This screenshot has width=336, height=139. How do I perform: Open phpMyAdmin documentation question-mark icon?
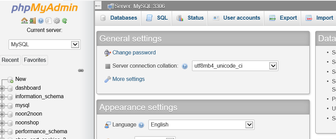(41, 21)
